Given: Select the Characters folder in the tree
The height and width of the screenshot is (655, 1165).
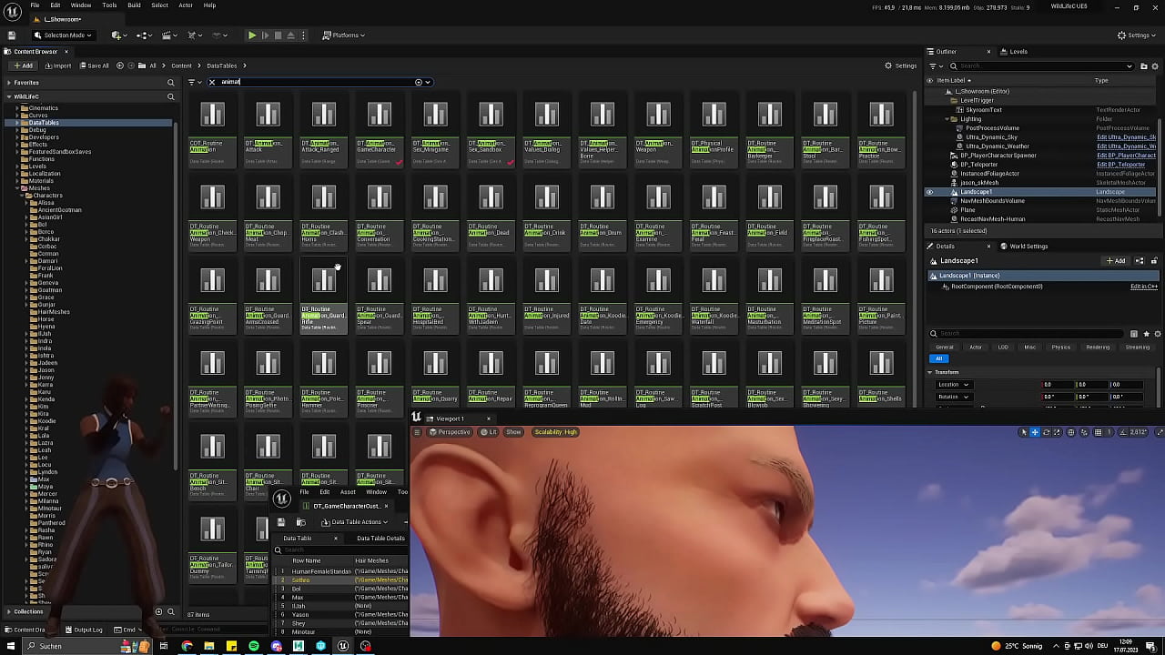Looking at the screenshot, I should point(47,196).
